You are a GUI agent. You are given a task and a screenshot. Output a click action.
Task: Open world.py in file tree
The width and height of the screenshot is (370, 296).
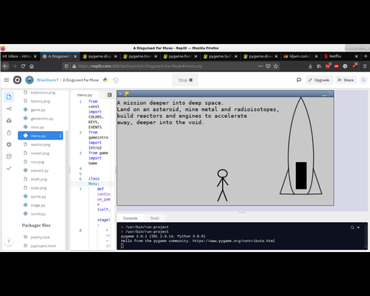point(41,214)
